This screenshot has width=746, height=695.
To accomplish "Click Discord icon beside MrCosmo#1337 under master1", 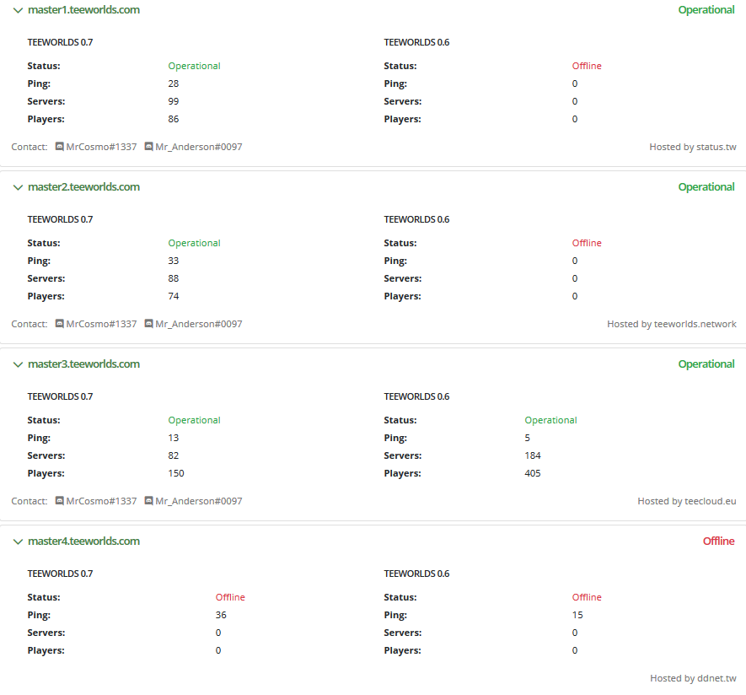I will (x=60, y=147).
